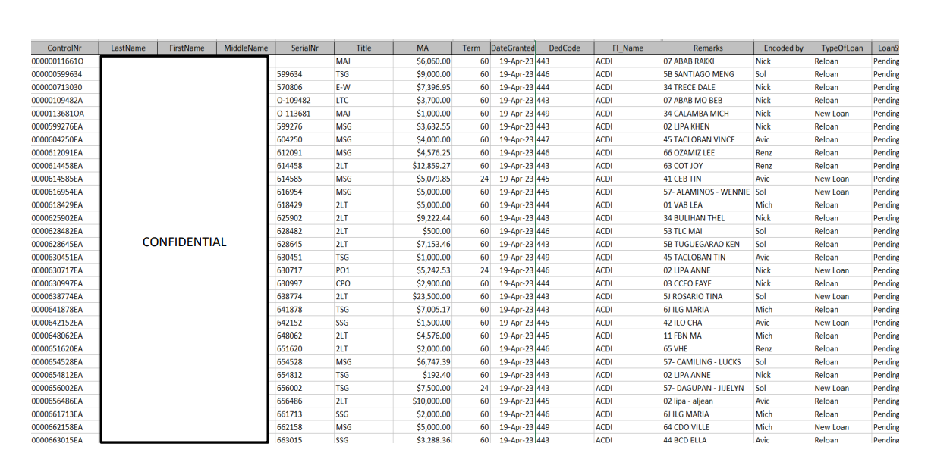Select the Encoded by column header
This screenshot has height=462, width=931.
(783, 48)
